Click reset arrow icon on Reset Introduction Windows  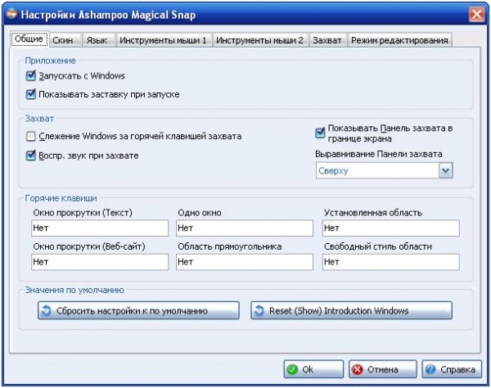pos(259,311)
